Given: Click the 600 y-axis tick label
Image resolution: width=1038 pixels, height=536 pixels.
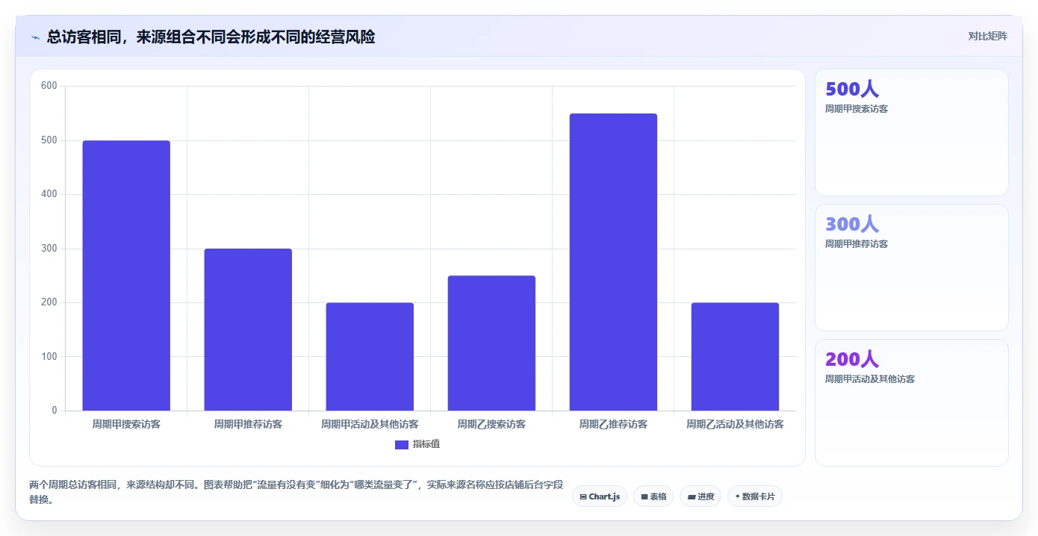Looking at the screenshot, I should 49,86.
